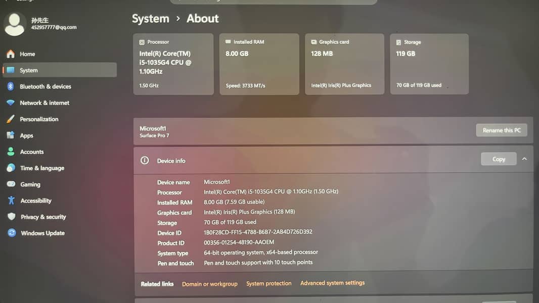This screenshot has width=539, height=303.
Task: Click Pen and touch support value
Action: [258, 262]
